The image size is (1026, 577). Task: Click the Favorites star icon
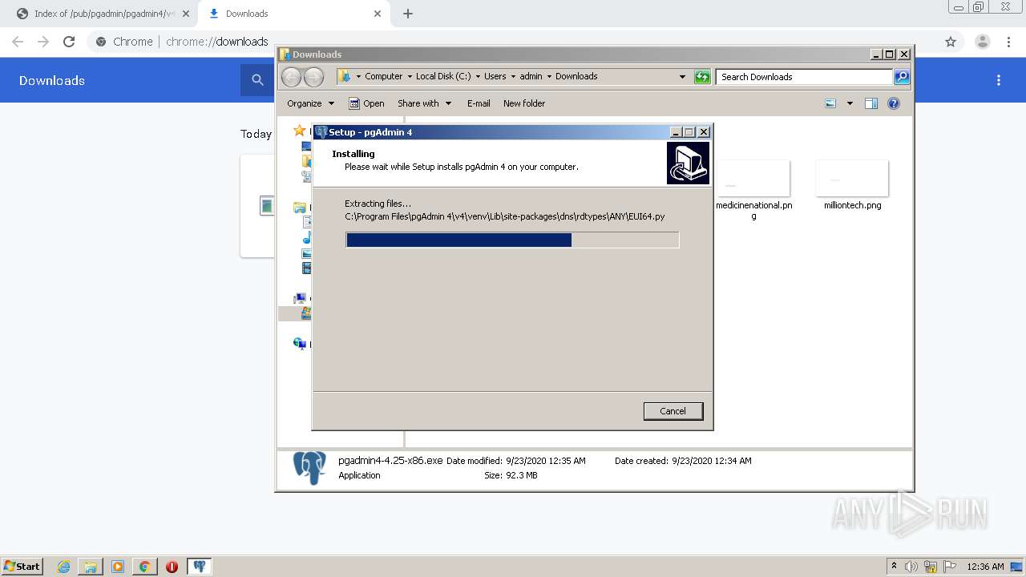[299, 130]
